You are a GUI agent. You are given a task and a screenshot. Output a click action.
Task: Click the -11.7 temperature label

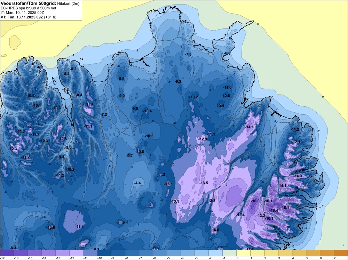click(x=35, y=134)
